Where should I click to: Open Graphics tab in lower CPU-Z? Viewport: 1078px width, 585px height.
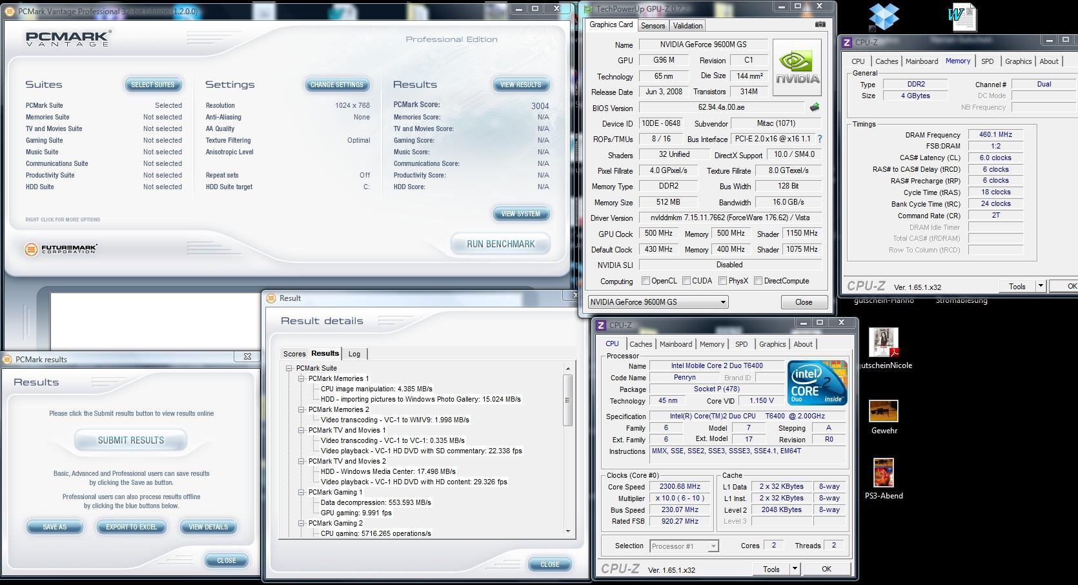[773, 344]
